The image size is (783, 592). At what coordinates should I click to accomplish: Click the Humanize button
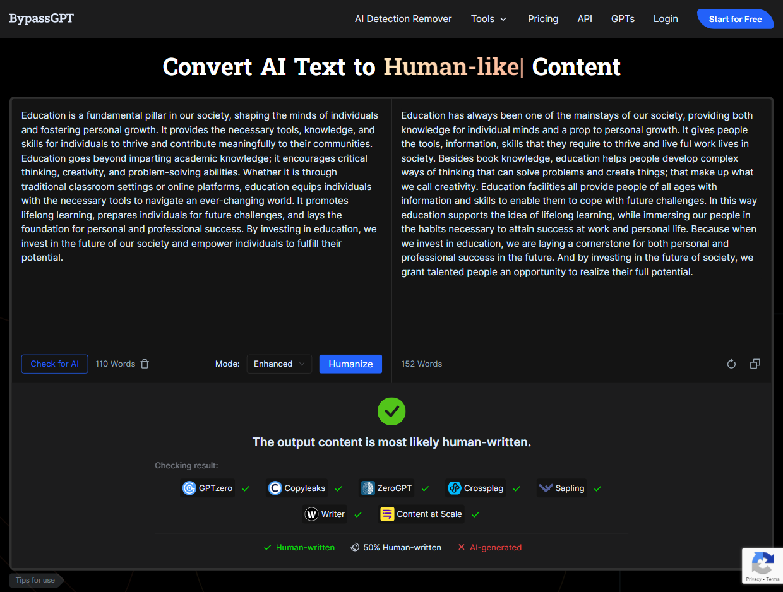pos(350,364)
